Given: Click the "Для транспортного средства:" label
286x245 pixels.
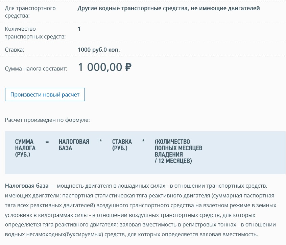Looking at the screenshot, I should tap(30, 12).
